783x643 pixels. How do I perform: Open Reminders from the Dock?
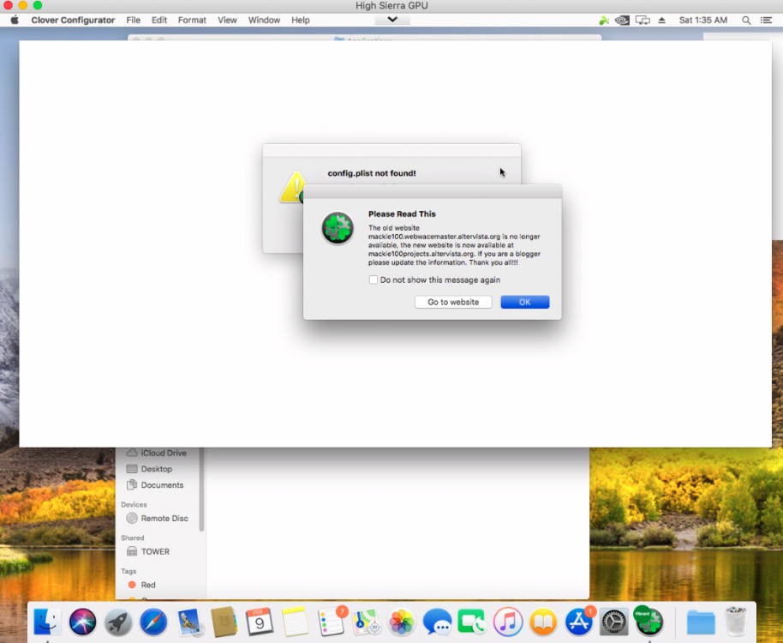(x=331, y=622)
